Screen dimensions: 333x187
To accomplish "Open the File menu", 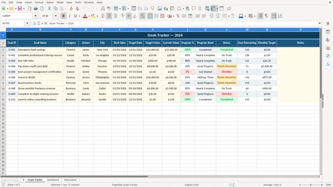I will click(x=4, y=2).
